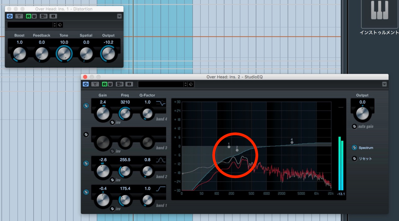Open StudioEQ window functions dropdown arrow

385,84
